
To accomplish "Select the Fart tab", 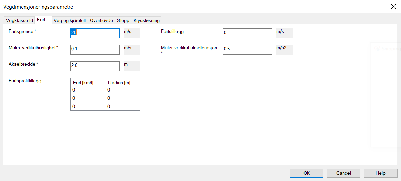I will (41, 20).
